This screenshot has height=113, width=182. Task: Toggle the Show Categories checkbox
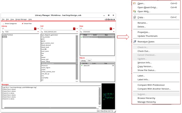3,24
